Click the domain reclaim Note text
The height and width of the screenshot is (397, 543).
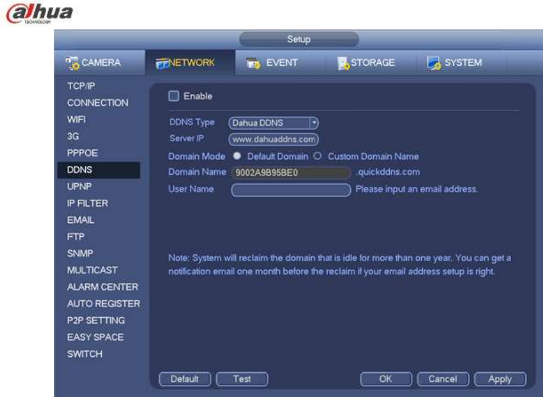pyautogui.click(x=340, y=265)
